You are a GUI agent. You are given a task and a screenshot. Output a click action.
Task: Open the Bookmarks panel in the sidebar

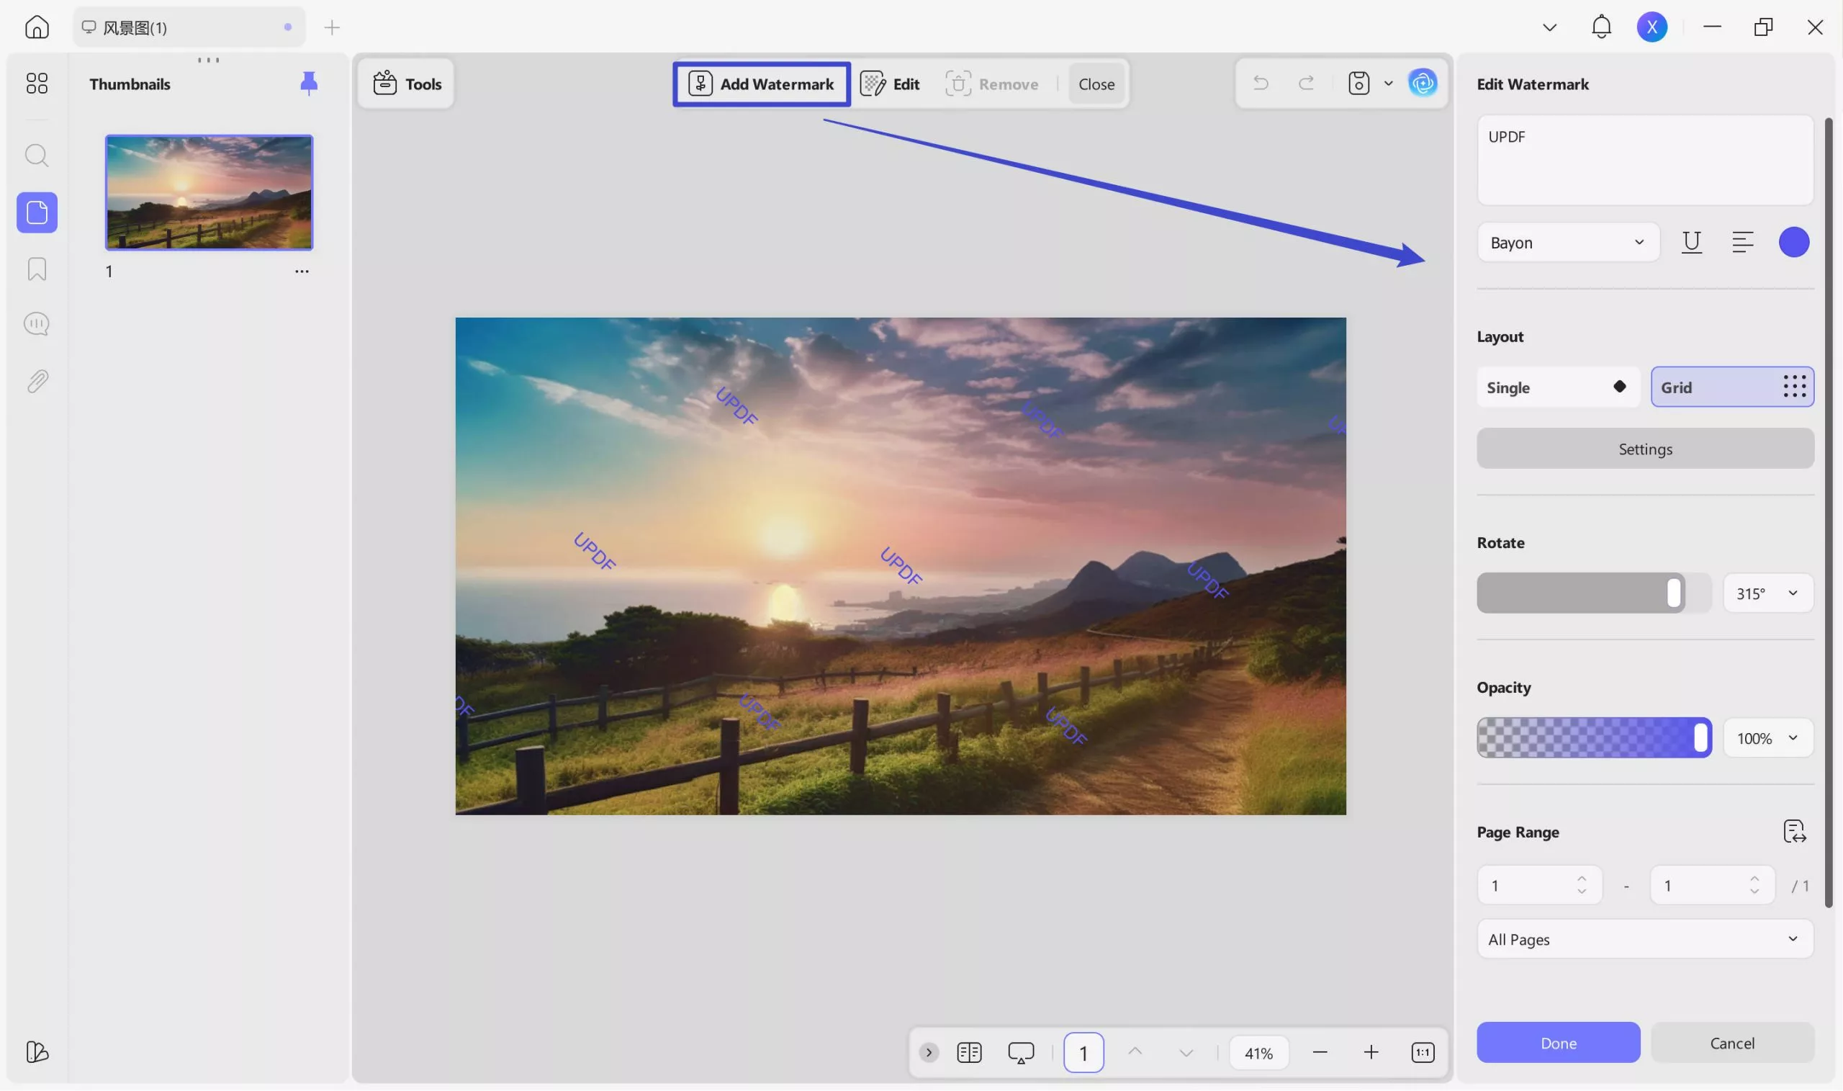point(36,269)
